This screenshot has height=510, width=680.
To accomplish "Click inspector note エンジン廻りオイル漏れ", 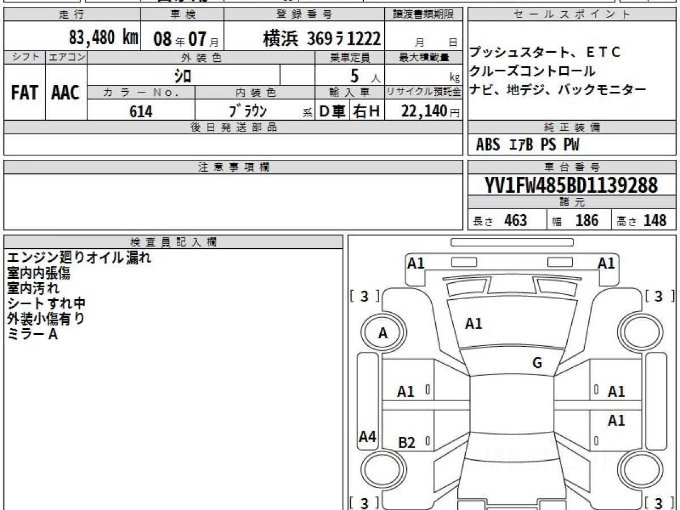I will [x=79, y=258].
